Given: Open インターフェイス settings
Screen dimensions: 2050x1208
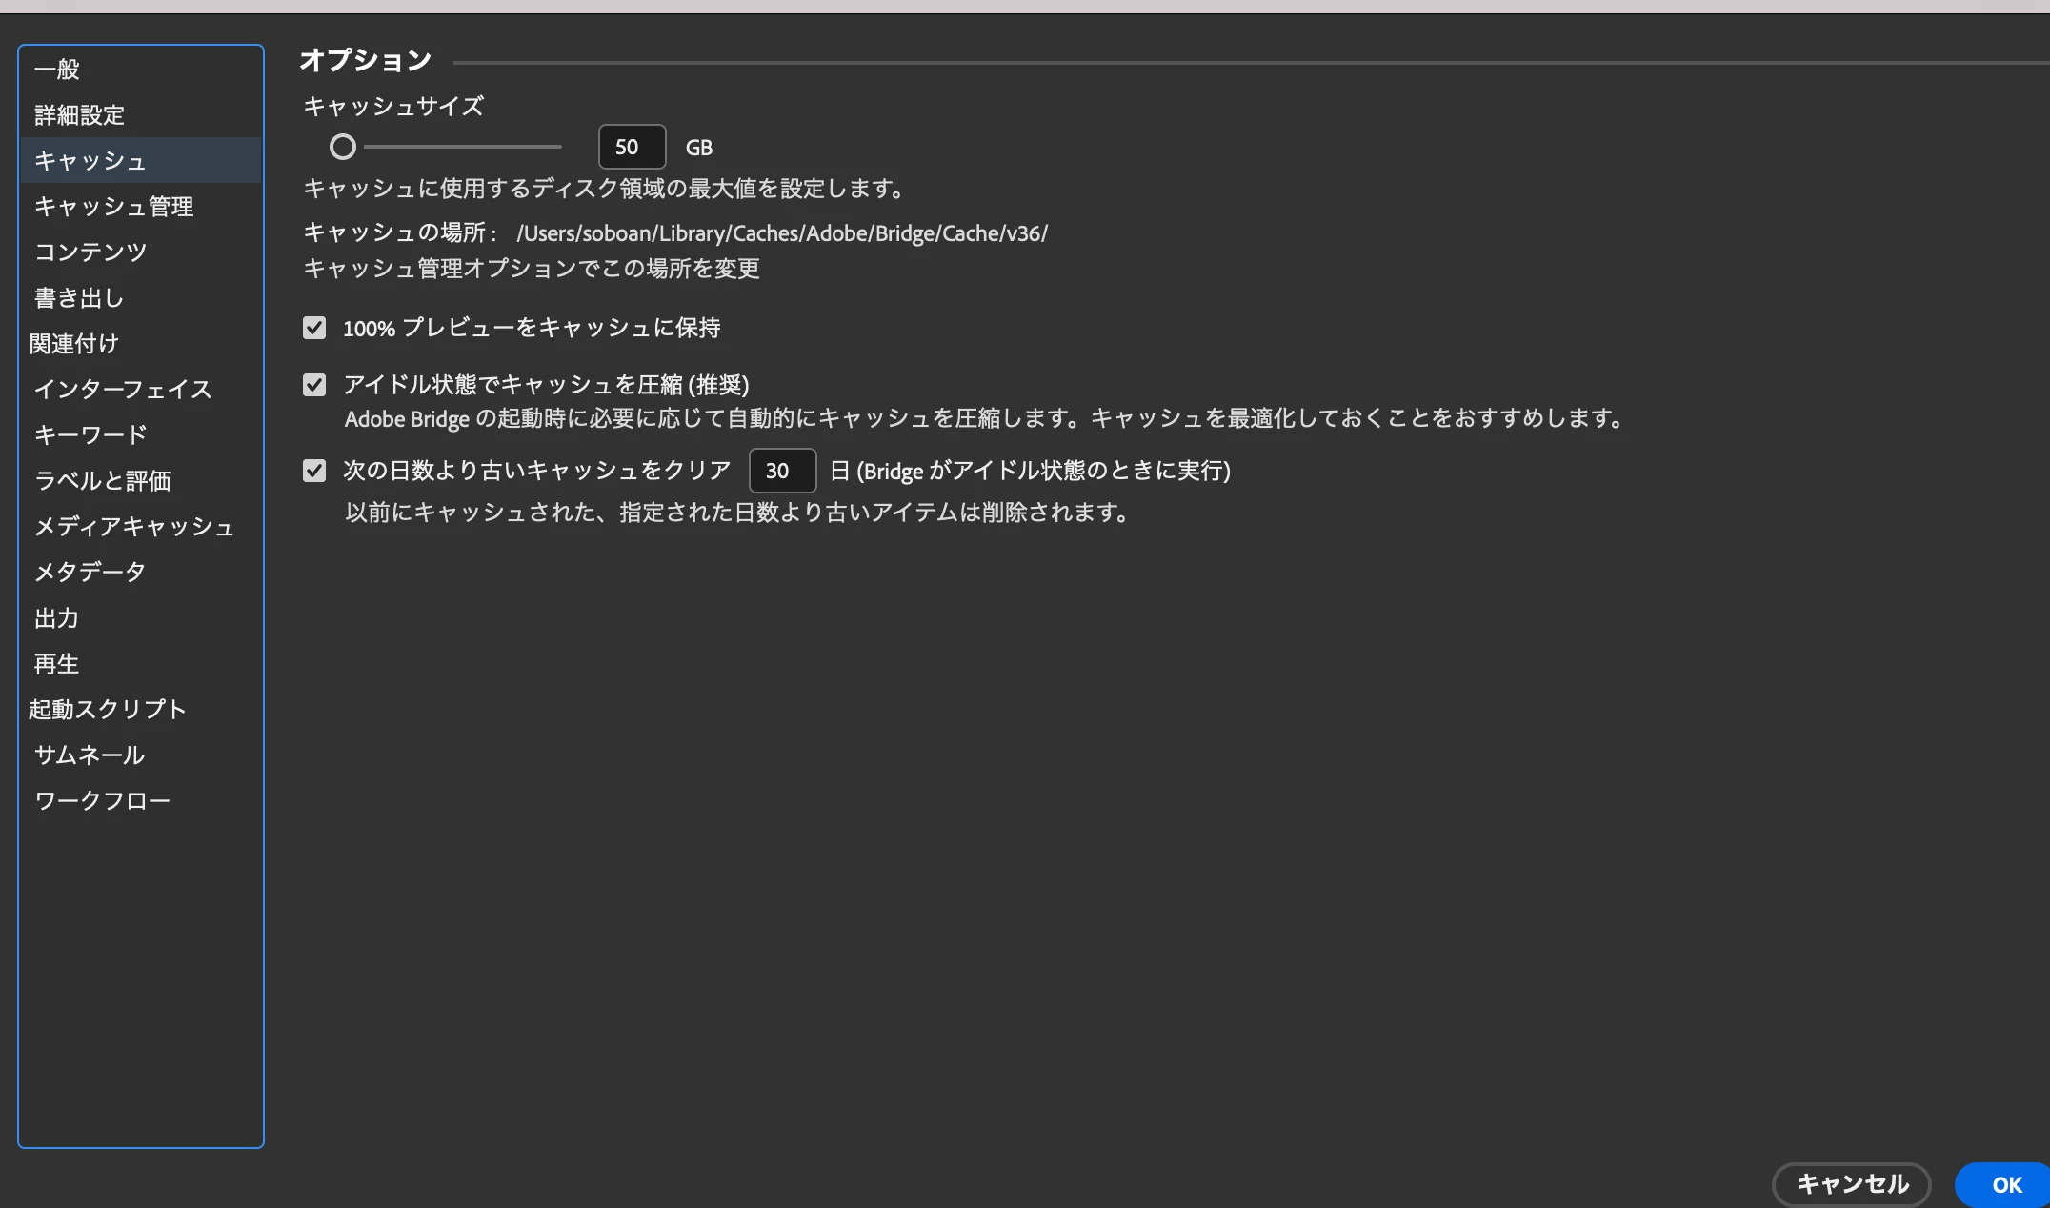Looking at the screenshot, I should click(123, 390).
